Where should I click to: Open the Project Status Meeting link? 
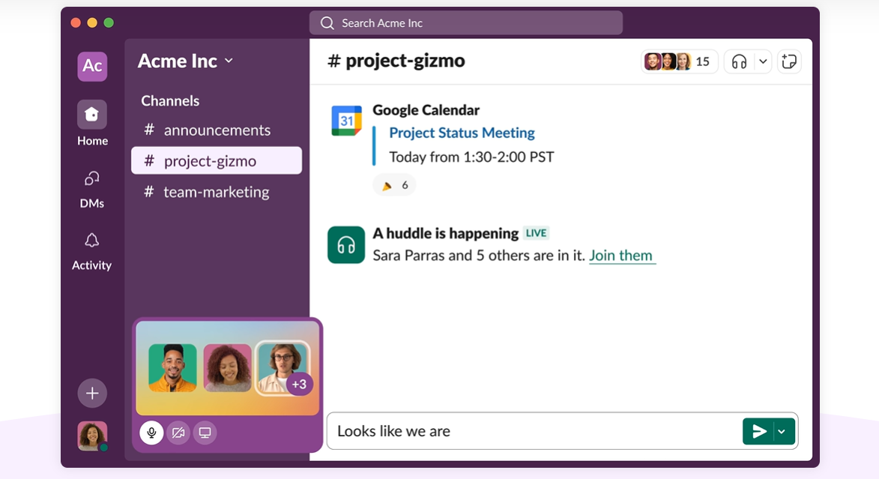point(461,133)
